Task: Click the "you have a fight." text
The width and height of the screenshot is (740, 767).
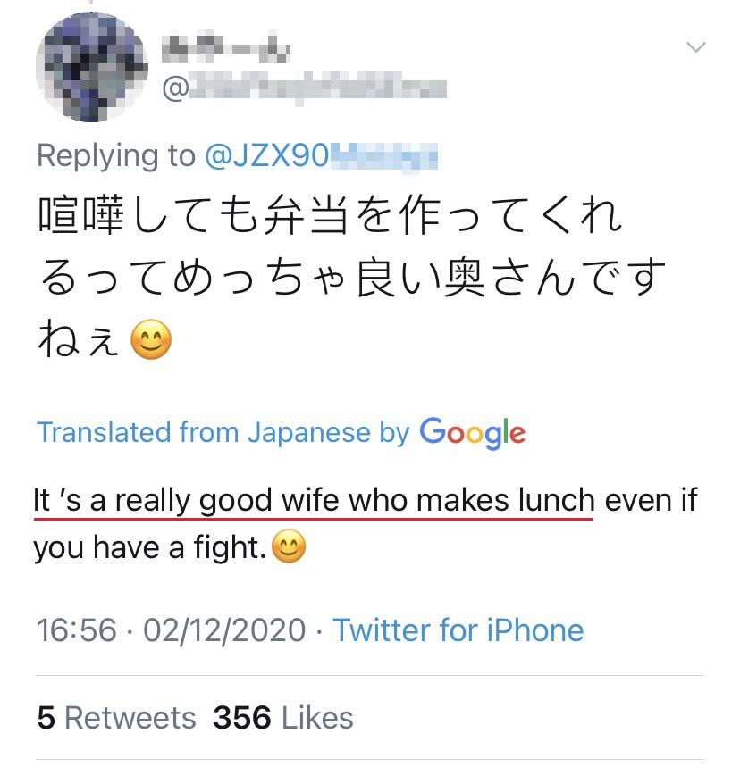Action: pos(150,547)
